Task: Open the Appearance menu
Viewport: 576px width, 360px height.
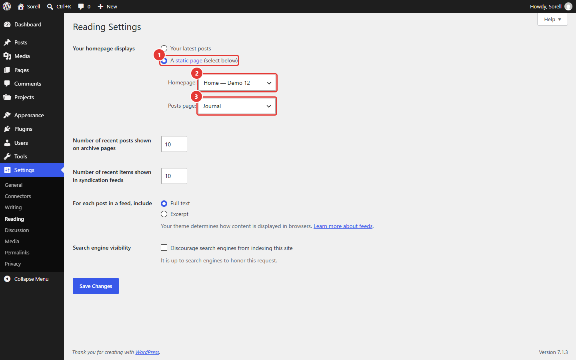Action: point(32,115)
